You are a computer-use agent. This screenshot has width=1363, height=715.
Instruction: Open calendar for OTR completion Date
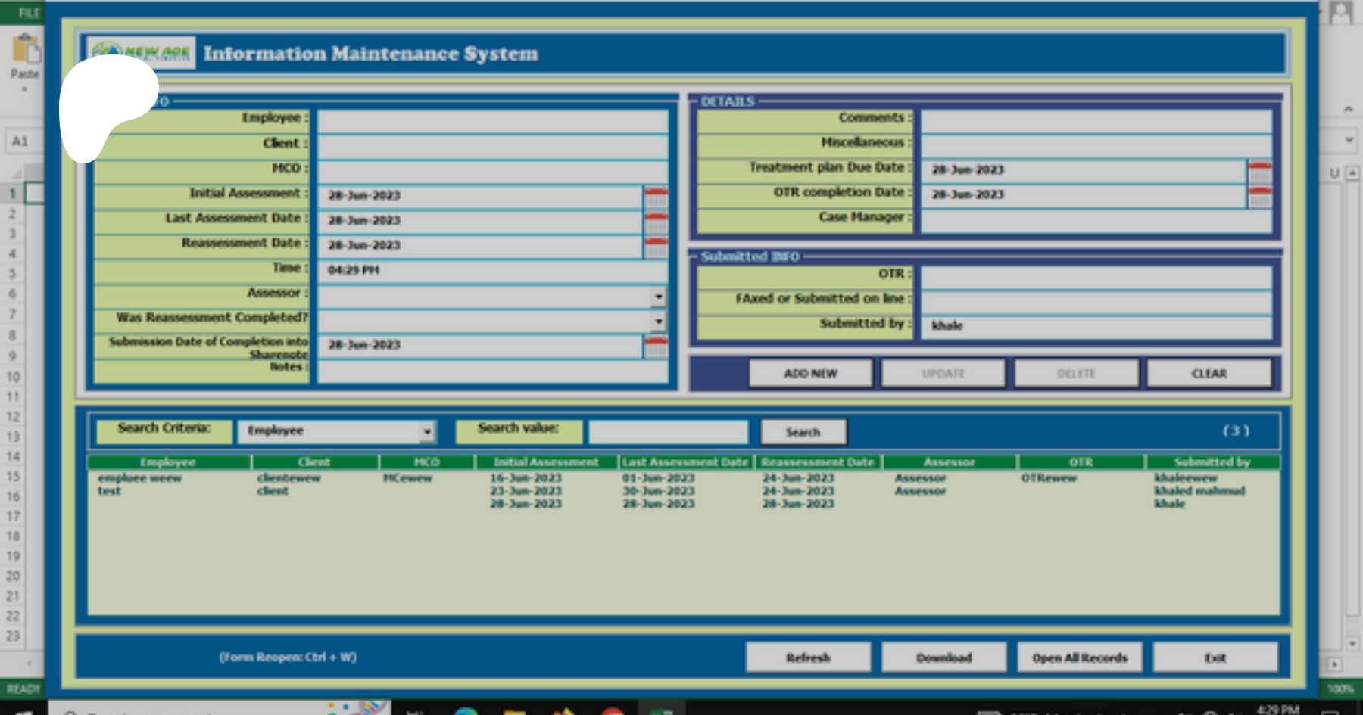[x=1259, y=196]
